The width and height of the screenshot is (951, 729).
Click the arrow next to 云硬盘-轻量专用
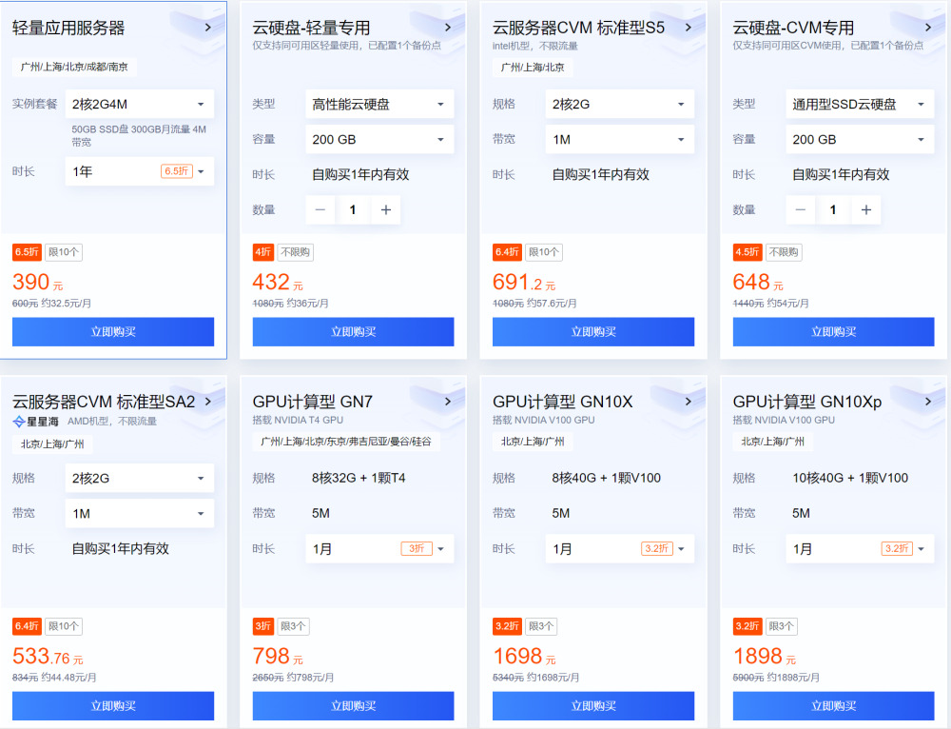(448, 28)
